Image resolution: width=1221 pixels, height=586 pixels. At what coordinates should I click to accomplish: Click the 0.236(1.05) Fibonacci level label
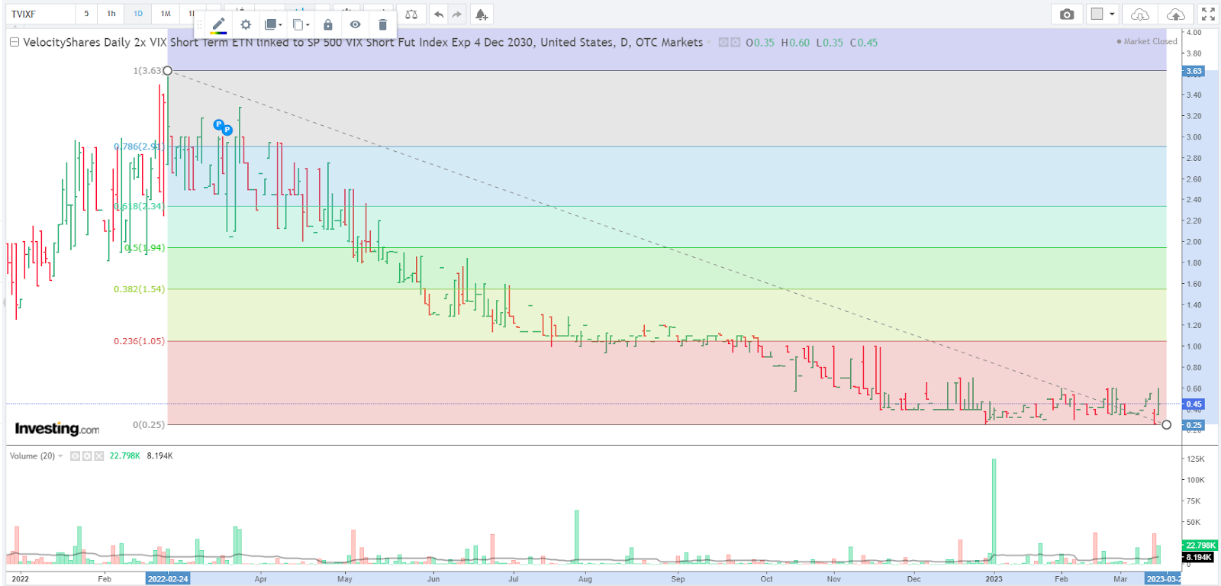[x=139, y=341]
